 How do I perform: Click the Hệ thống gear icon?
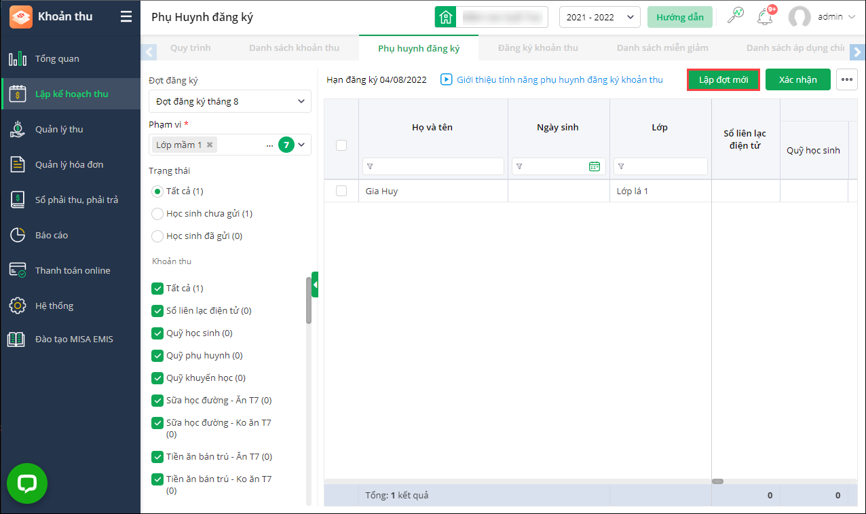[18, 306]
